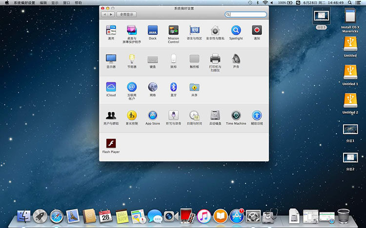The width and height of the screenshot is (366, 228).
Task: Click the Show All (全部显示) button
Action: [126, 15]
